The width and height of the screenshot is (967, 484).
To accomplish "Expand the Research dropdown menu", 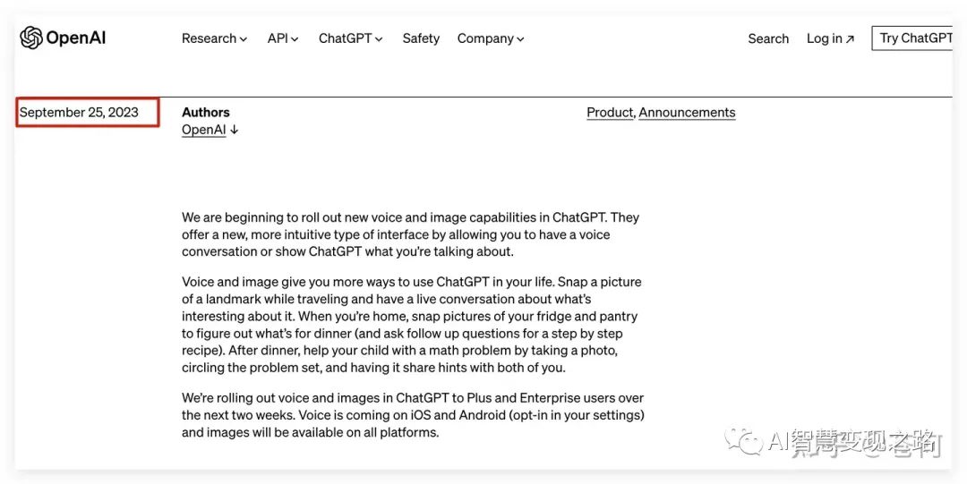I will 214,38.
